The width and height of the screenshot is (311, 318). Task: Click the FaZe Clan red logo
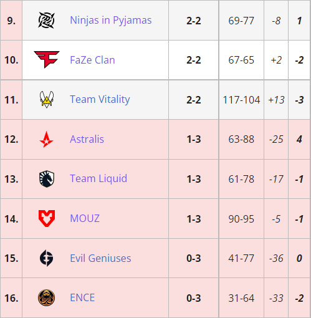47,59
